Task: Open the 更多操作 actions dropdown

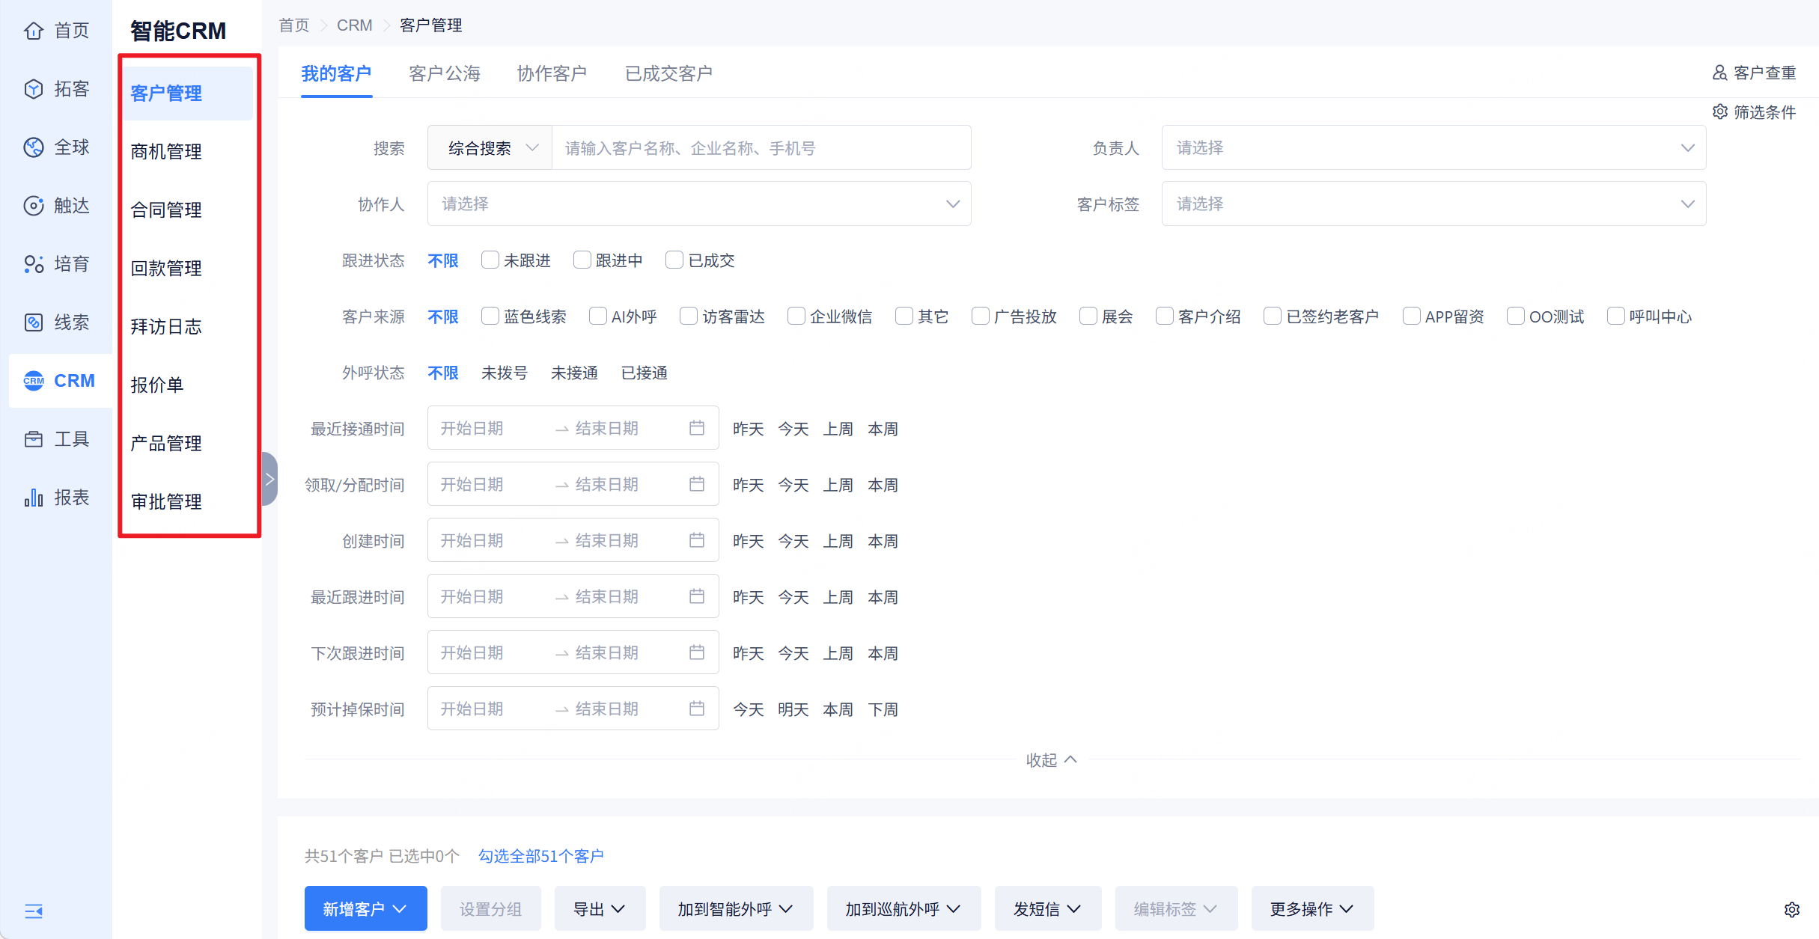Action: tap(1311, 908)
